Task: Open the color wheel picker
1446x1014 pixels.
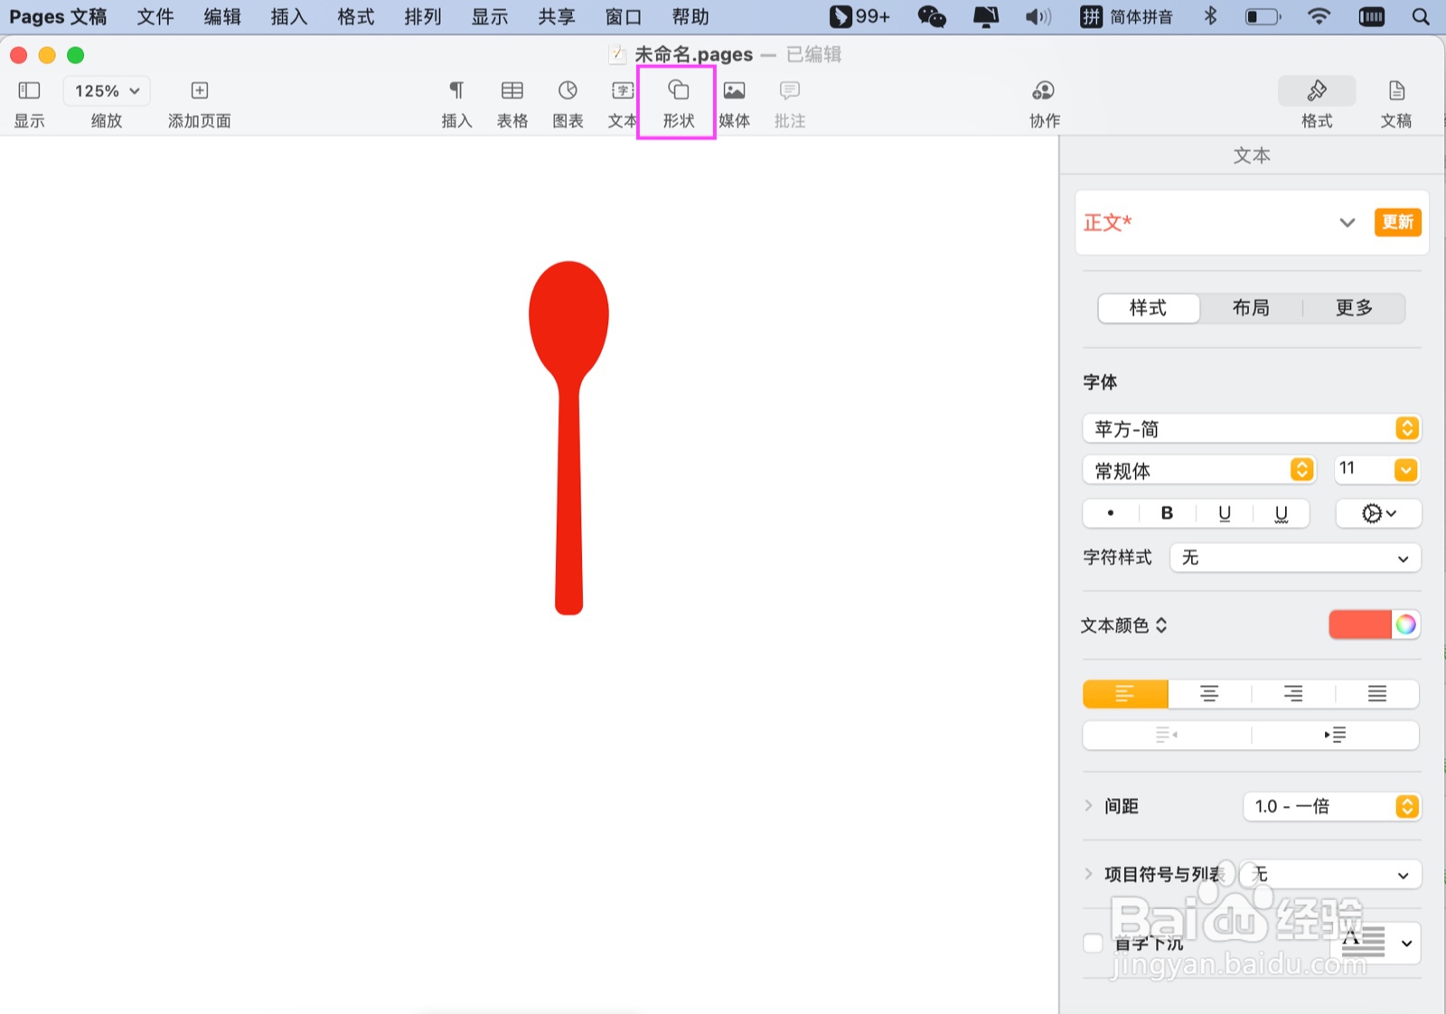Action: [1406, 624]
